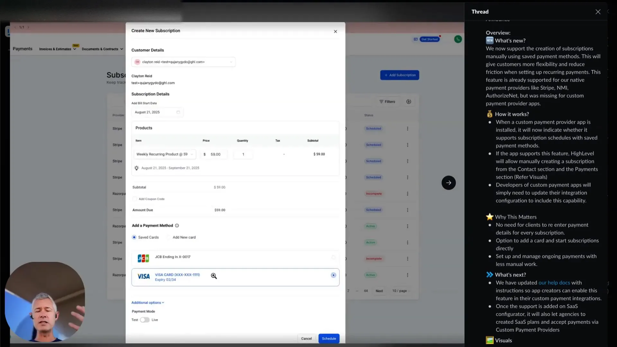Open row actions for first Razorpay Active row

tap(407, 226)
